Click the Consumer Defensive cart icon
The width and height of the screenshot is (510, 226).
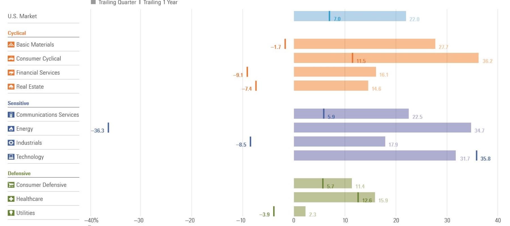[x=11, y=185]
